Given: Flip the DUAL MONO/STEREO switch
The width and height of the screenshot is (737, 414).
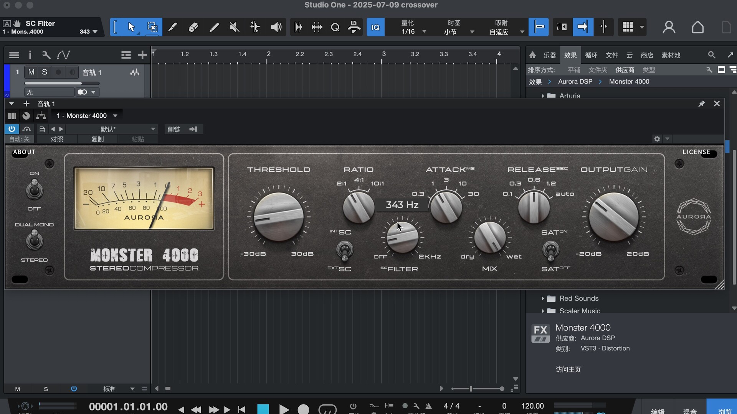Looking at the screenshot, I should pos(35,241).
